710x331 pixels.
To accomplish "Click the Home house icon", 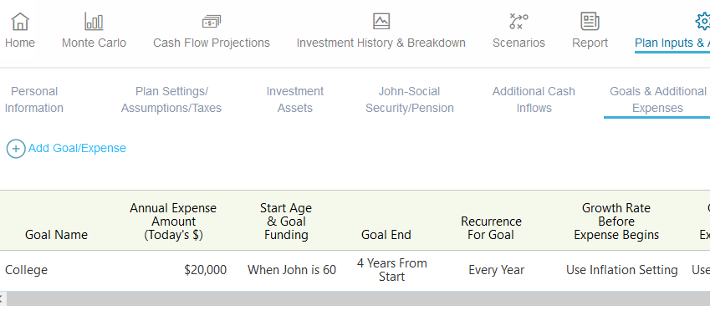I will click(x=20, y=21).
